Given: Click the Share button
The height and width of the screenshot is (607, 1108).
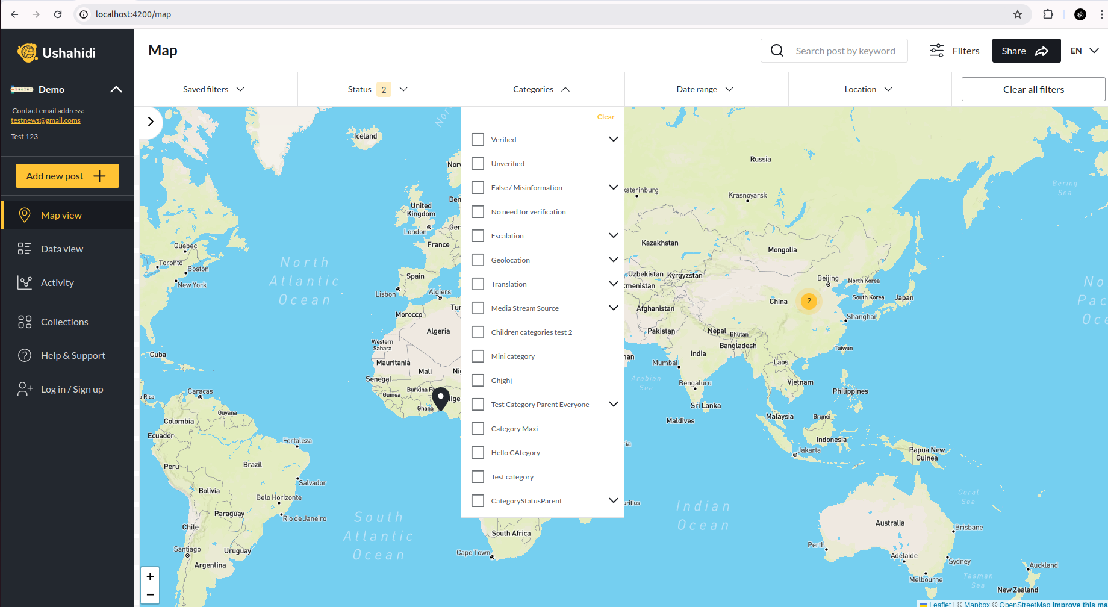Looking at the screenshot, I should 1026,51.
